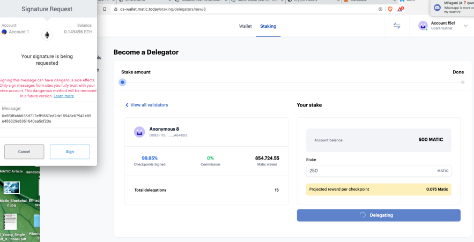Viewport: 474px width, 242px height.
Task: Click the Delegating button
Action: pyautogui.click(x=379, y=215)
